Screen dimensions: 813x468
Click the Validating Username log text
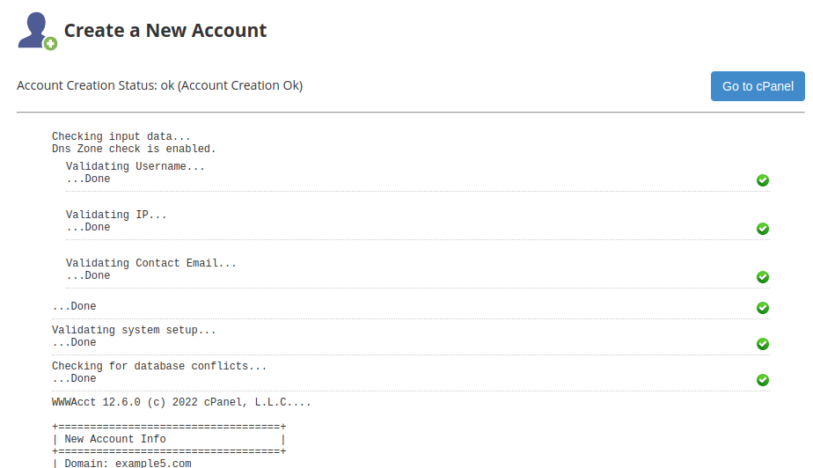[x=135, y=166]
